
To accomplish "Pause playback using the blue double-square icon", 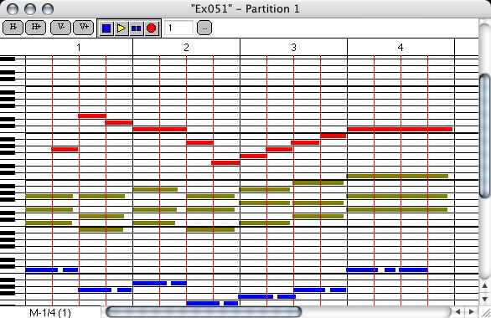I will point(137,28).
